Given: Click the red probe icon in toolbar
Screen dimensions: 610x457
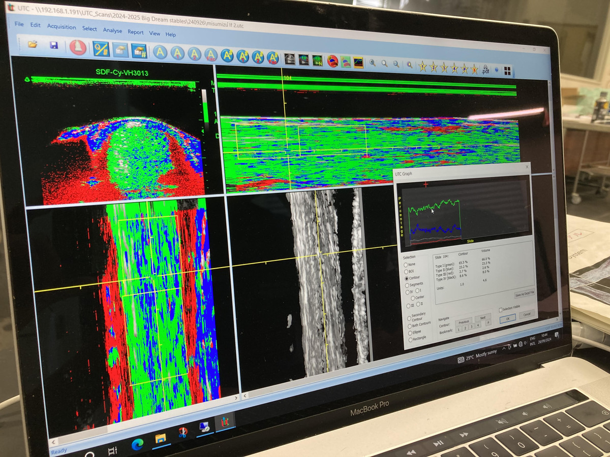Looking at the screenshot, I should pyautogui.click(x=77, y=47).
